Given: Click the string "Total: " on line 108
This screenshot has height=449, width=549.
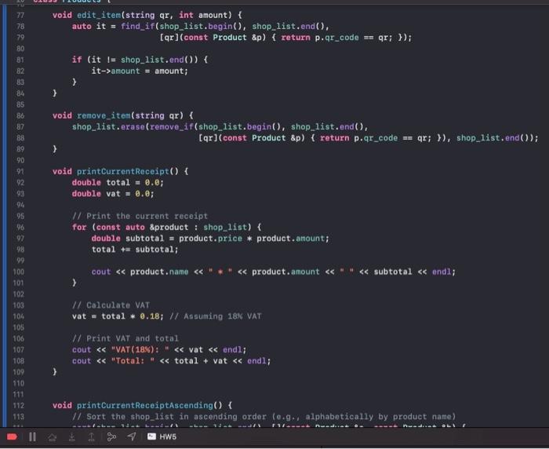Looking at the screenshot, I should coord(133,361).
